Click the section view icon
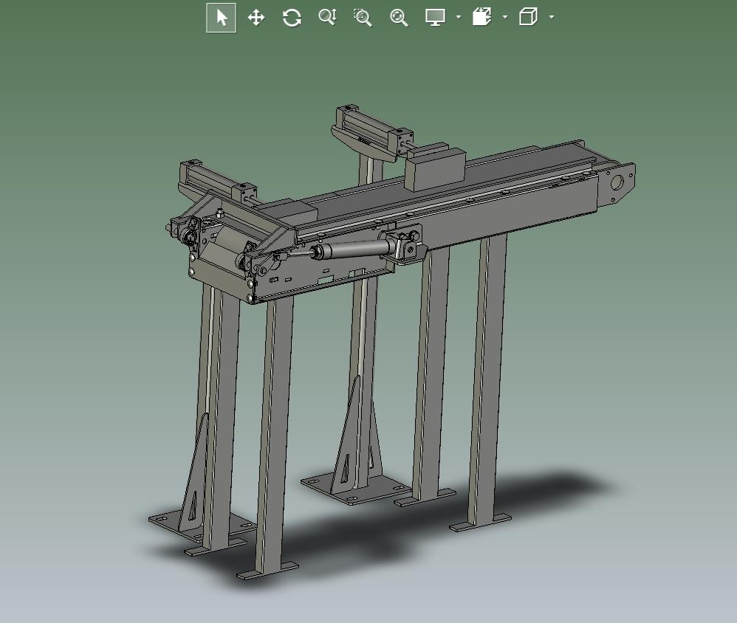 click(x=481, y=17)
